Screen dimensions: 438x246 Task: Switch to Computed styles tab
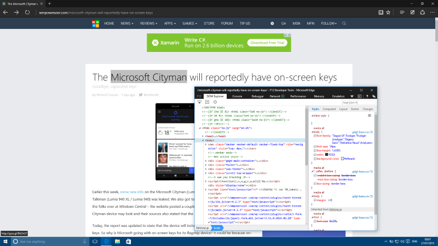pyautogui.click(x=329, y=109)
